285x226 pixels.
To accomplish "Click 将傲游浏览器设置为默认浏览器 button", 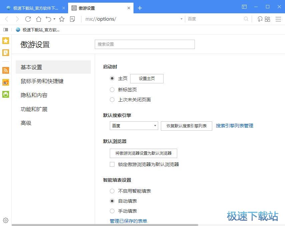I will 144,153.
